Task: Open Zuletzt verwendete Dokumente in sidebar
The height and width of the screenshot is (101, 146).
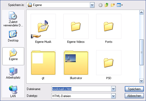Action: point(13,19)
